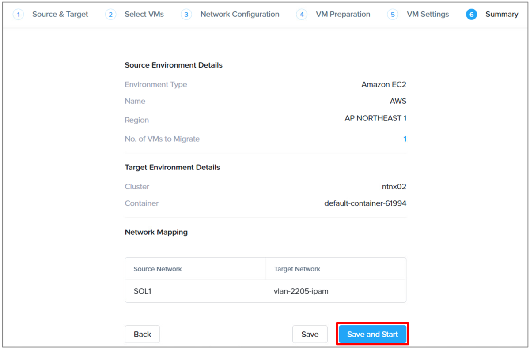Click the default-container-61994 container value

tap(365, 203)
